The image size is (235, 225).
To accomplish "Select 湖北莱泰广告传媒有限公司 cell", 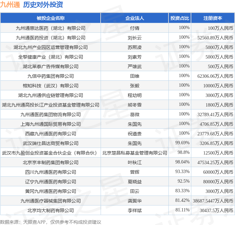I will 51,67.
